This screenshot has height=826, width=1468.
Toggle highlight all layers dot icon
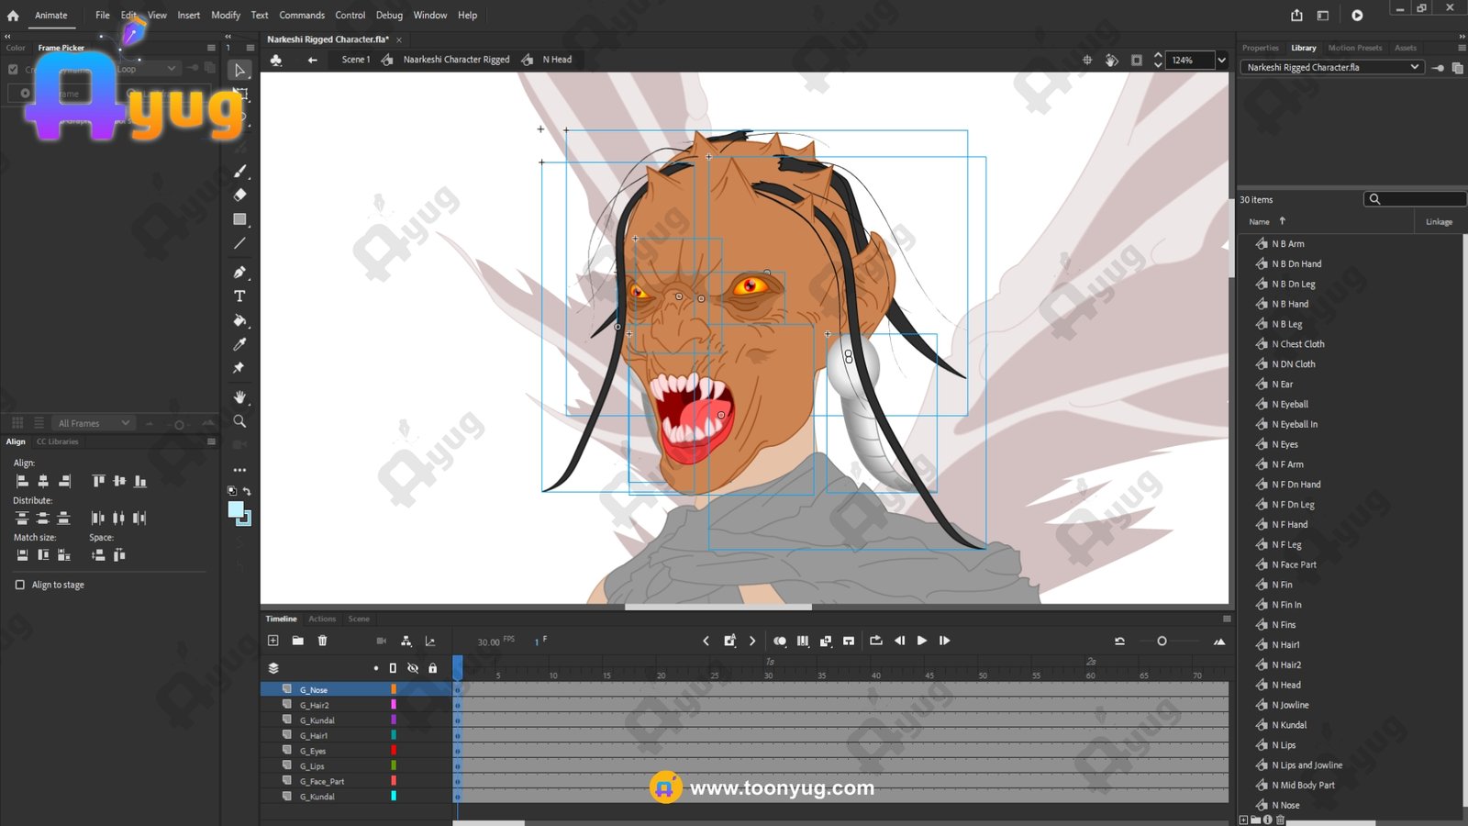(375, 668)
